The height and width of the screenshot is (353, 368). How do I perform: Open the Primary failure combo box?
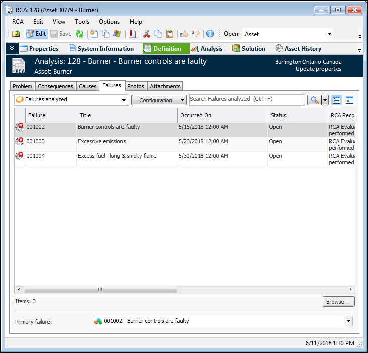point(222,321)
